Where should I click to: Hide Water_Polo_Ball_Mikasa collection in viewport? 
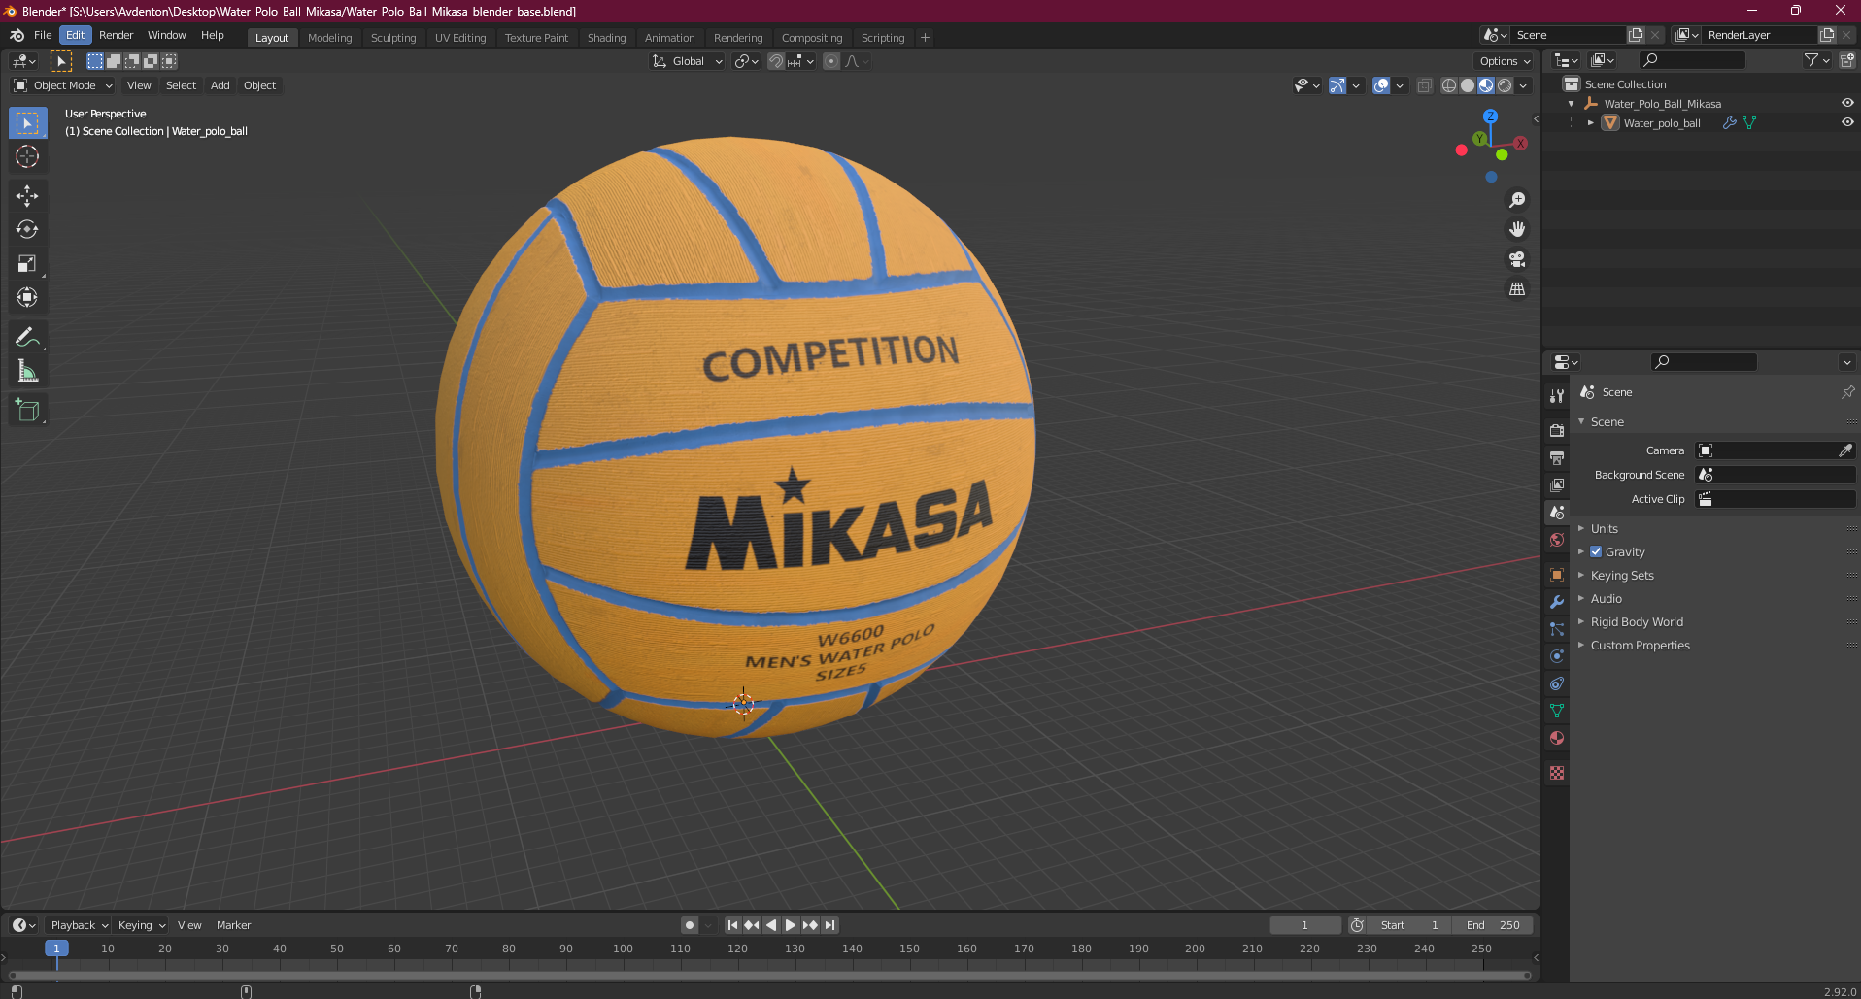click(x=1847, y=103)
